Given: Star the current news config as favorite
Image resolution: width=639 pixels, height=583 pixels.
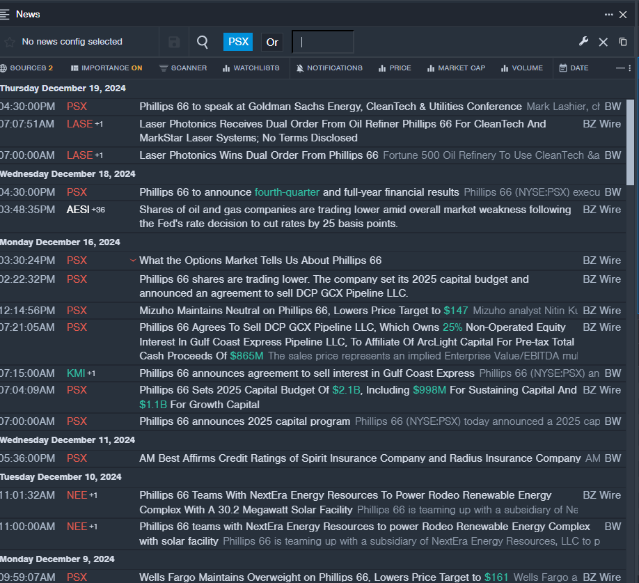Looking at the screenshot, I should pos(10,42).
